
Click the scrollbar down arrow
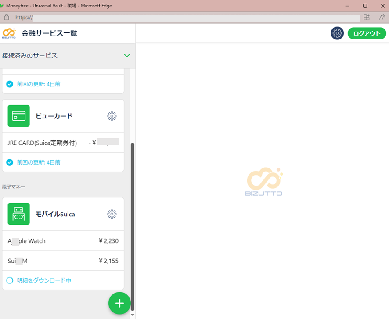coord(133,315)
